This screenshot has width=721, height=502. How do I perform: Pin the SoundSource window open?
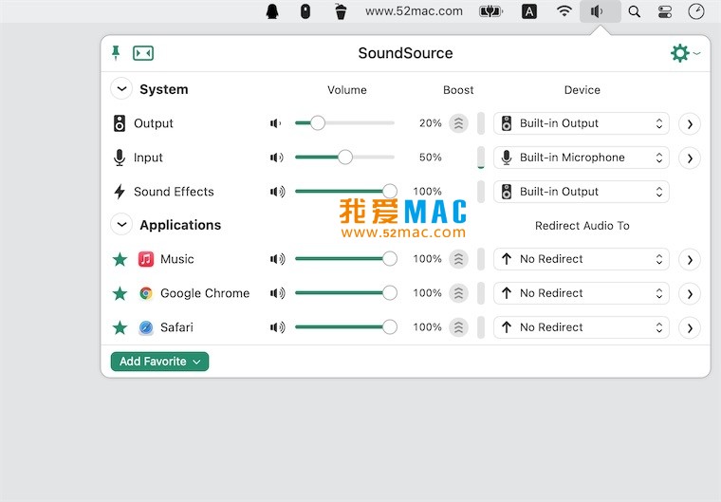(x=116, y=53)
